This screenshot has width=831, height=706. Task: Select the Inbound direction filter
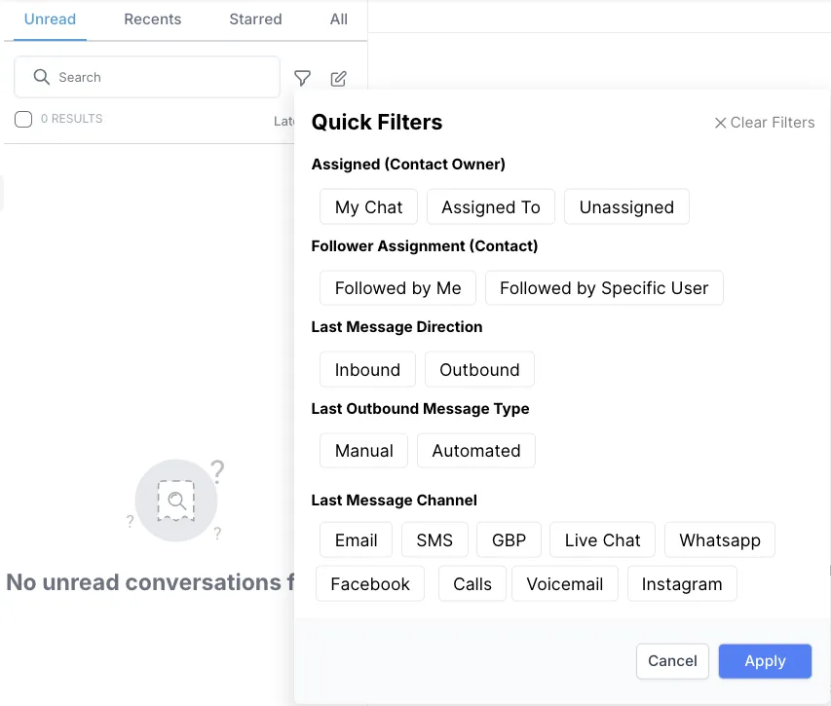tap(367, 369)
